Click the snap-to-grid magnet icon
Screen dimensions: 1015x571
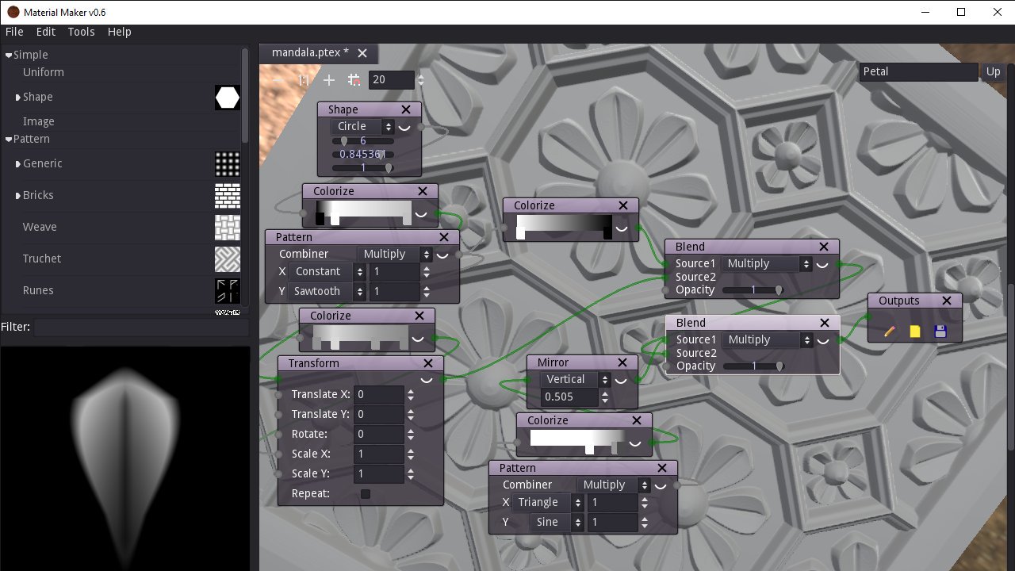pyautogui.click(x=354, y=79)
